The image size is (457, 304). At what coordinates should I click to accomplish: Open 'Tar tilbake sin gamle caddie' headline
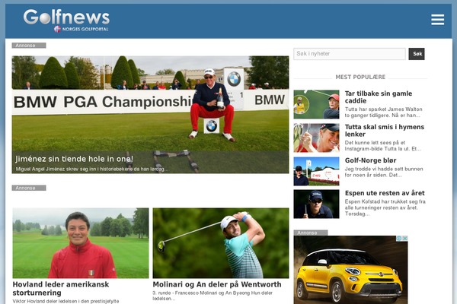tap(379, 97)
